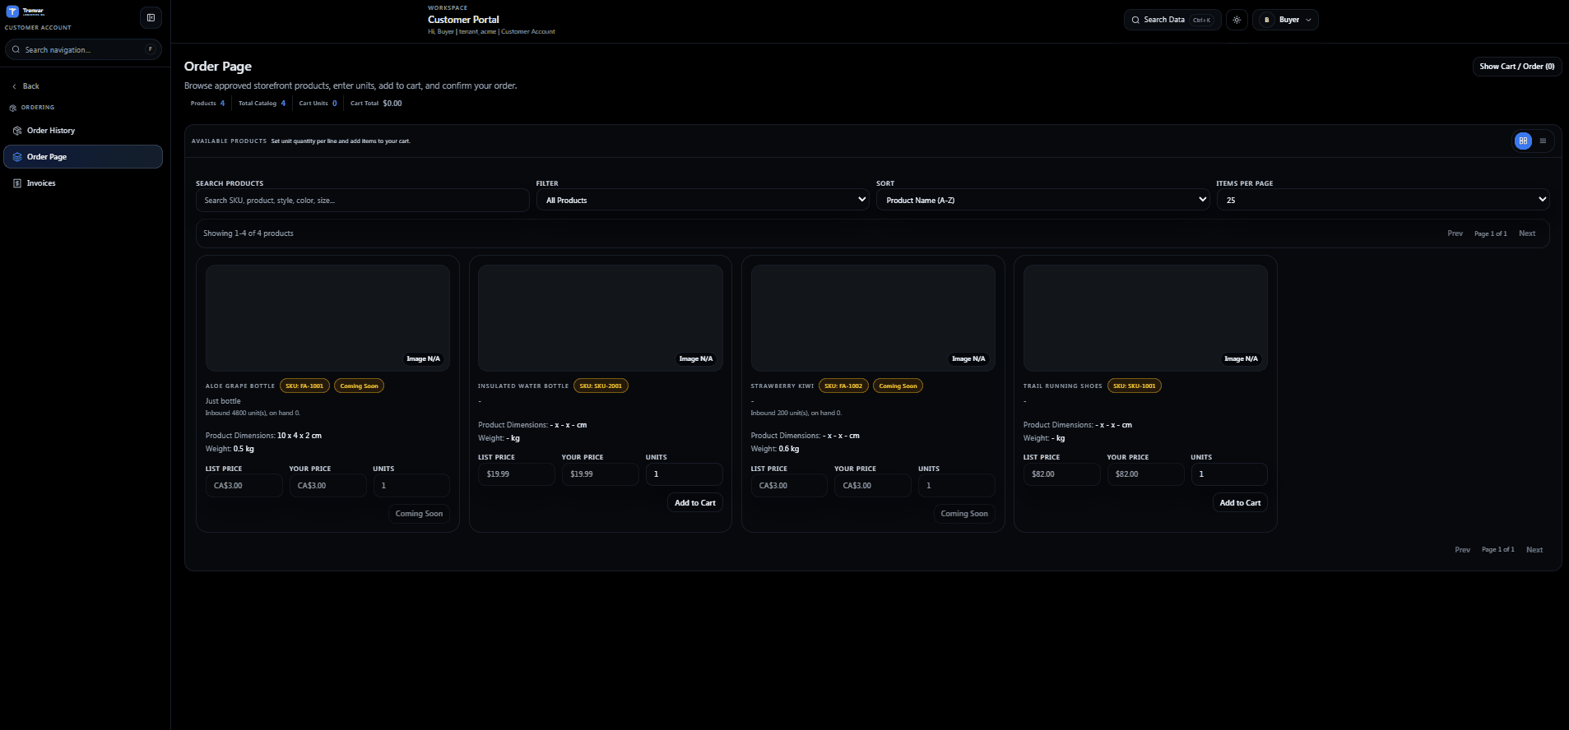This screenshot has width=1569, height=730.
Task: Click the Invoices document icon
Action: coord(17,183)
